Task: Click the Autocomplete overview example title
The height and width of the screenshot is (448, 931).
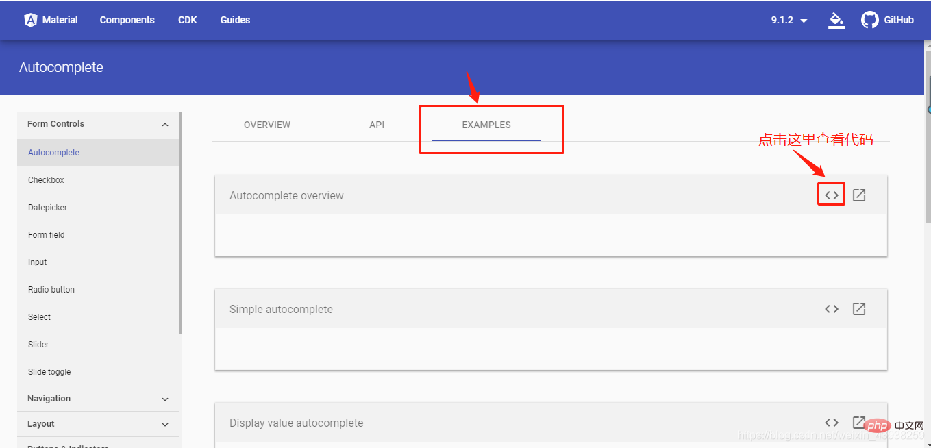Action: [x=286, y=195]
